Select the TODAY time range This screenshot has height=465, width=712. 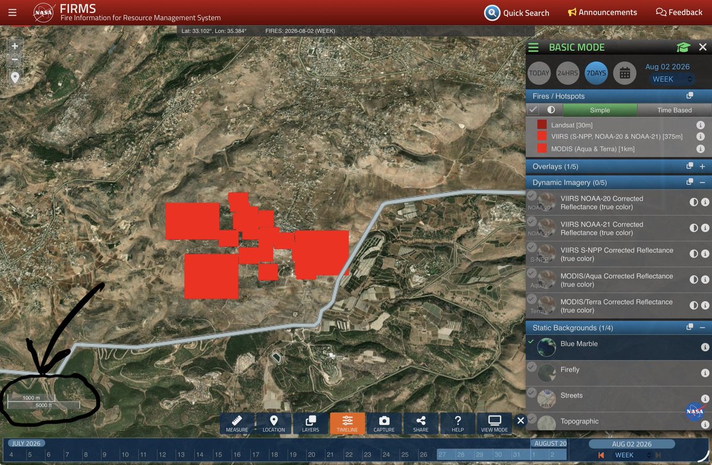[539, 73]
